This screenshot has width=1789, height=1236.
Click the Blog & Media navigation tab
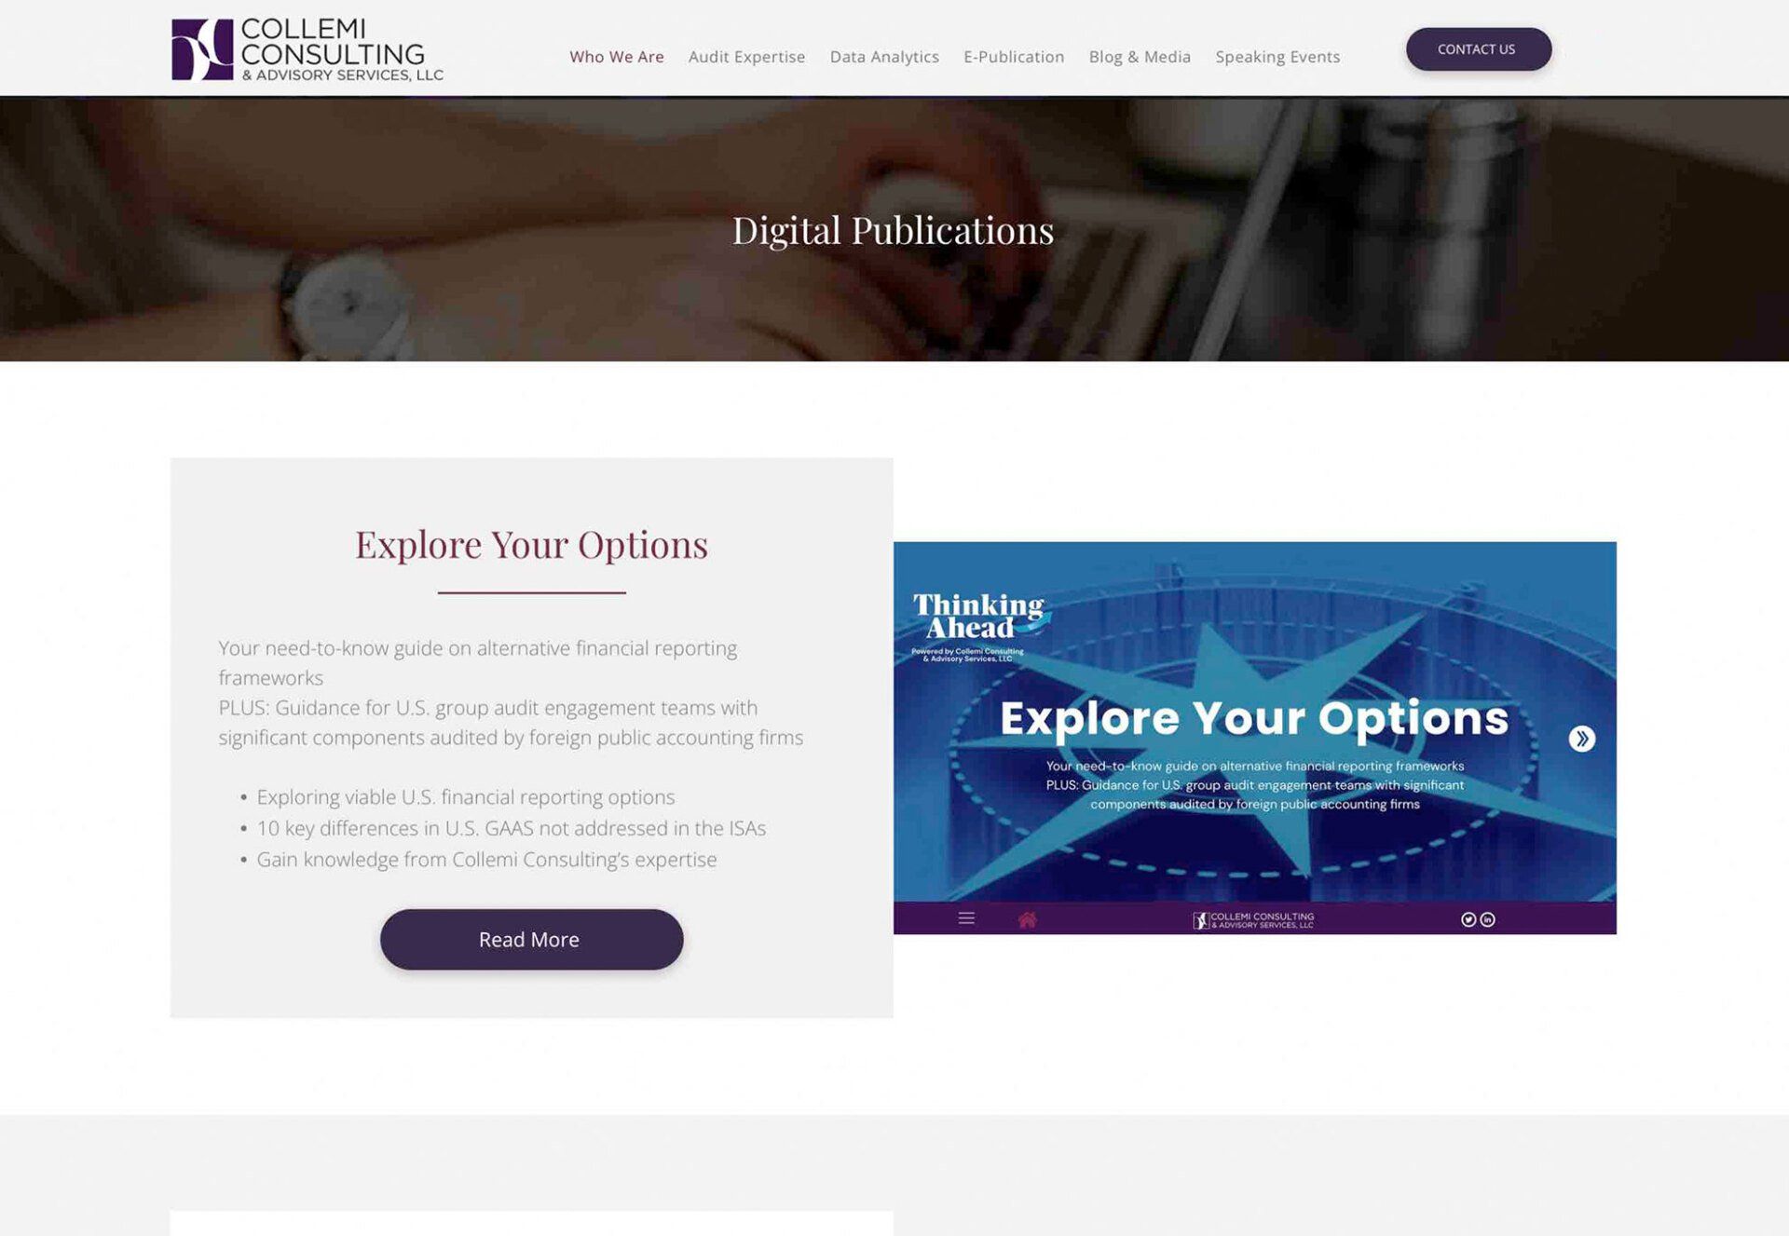1140,56
